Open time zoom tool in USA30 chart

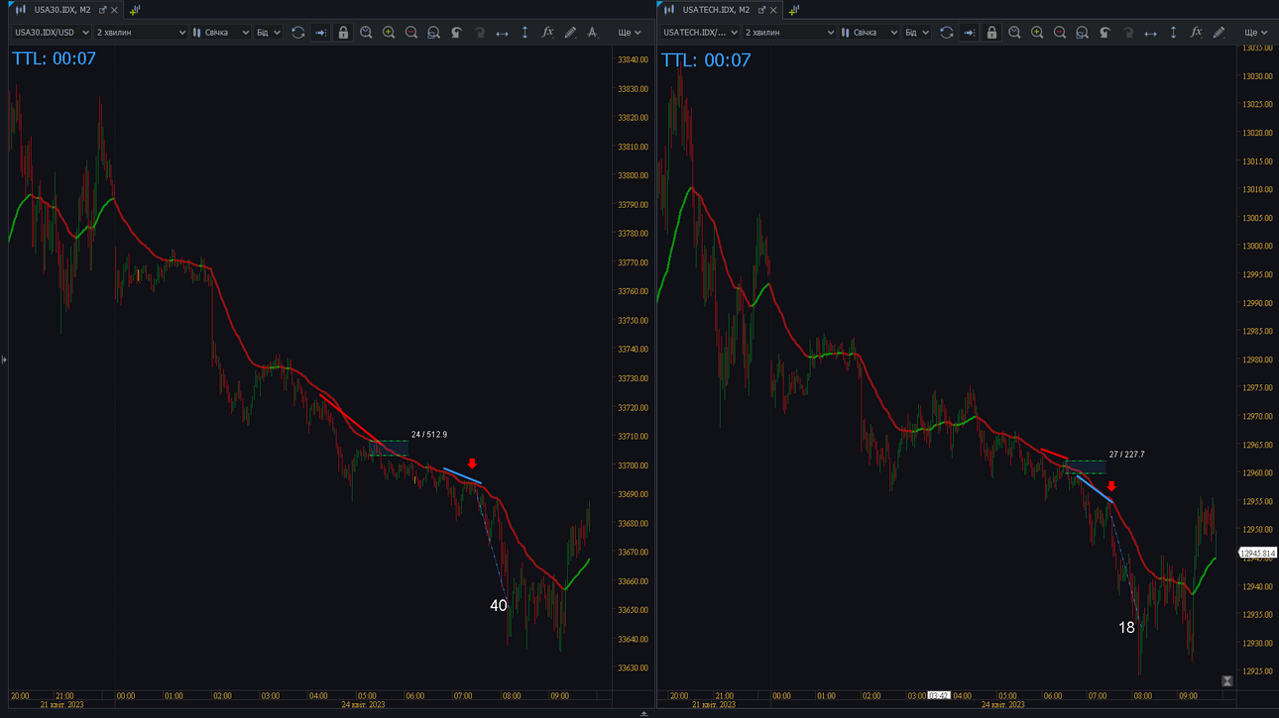coord(366,33)
